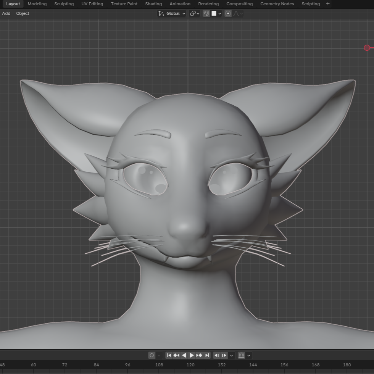Screen dimensions: 374x374
Task: Toggle auto keying record button
Action: click(x=152, y=355)
